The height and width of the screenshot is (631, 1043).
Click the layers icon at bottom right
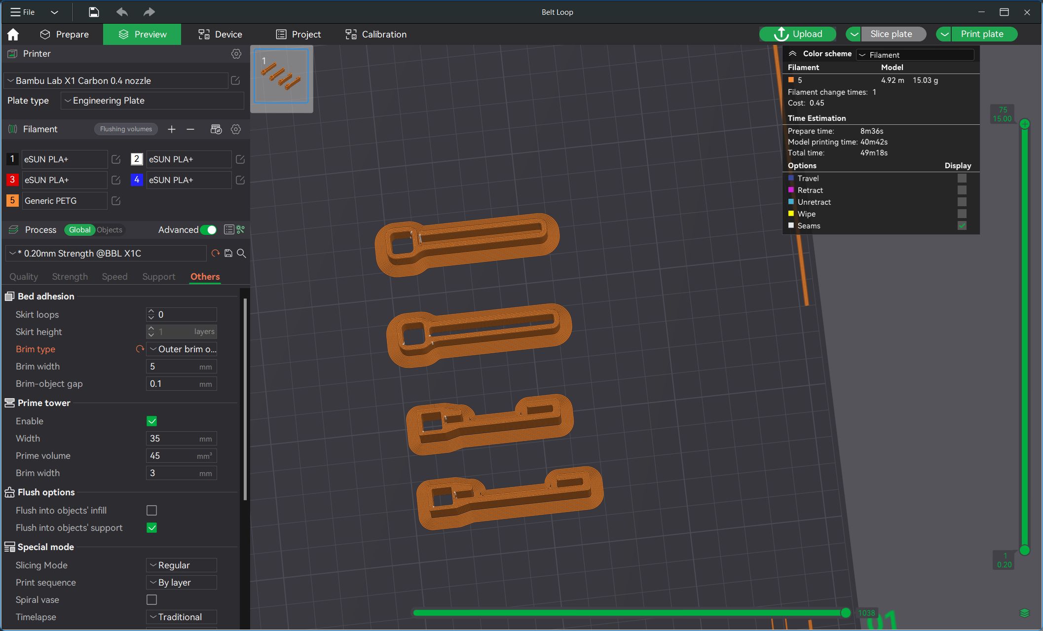1024,613
